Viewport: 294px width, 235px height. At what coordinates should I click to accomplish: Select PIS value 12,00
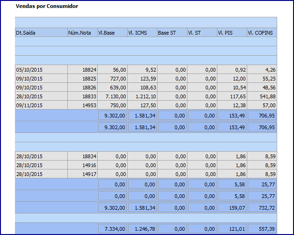click(232, 79)
